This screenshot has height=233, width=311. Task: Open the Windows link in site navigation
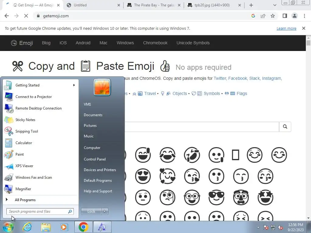(125, 43)
